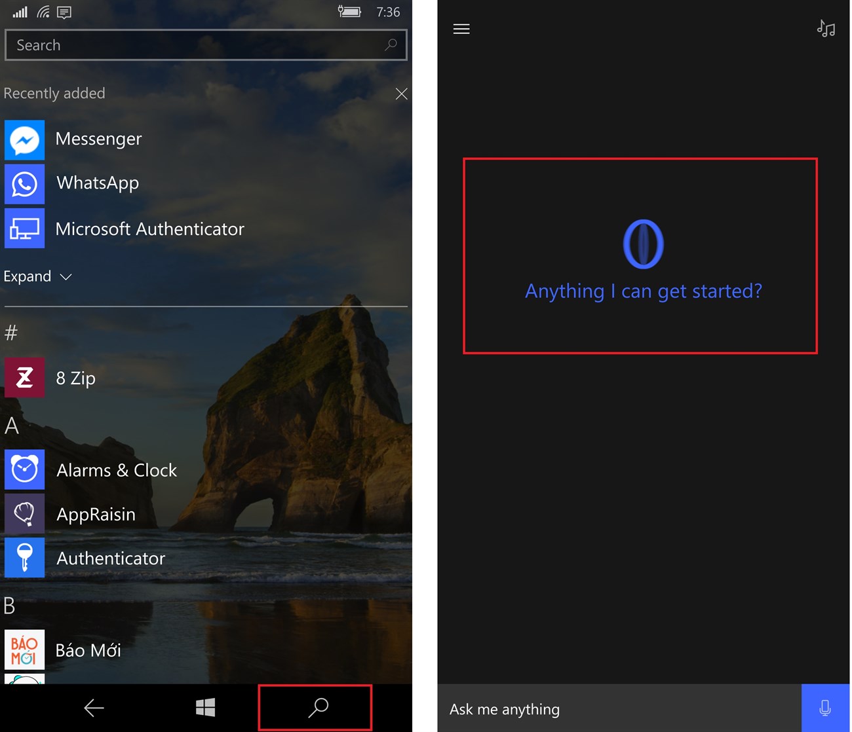852x732 pixels.
Task: Tap the cellular signal bars icon
Action: coord(20,12)
